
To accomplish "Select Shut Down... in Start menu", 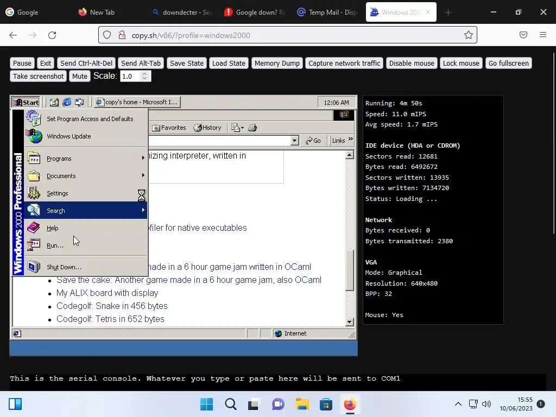I will click(86, 267).
